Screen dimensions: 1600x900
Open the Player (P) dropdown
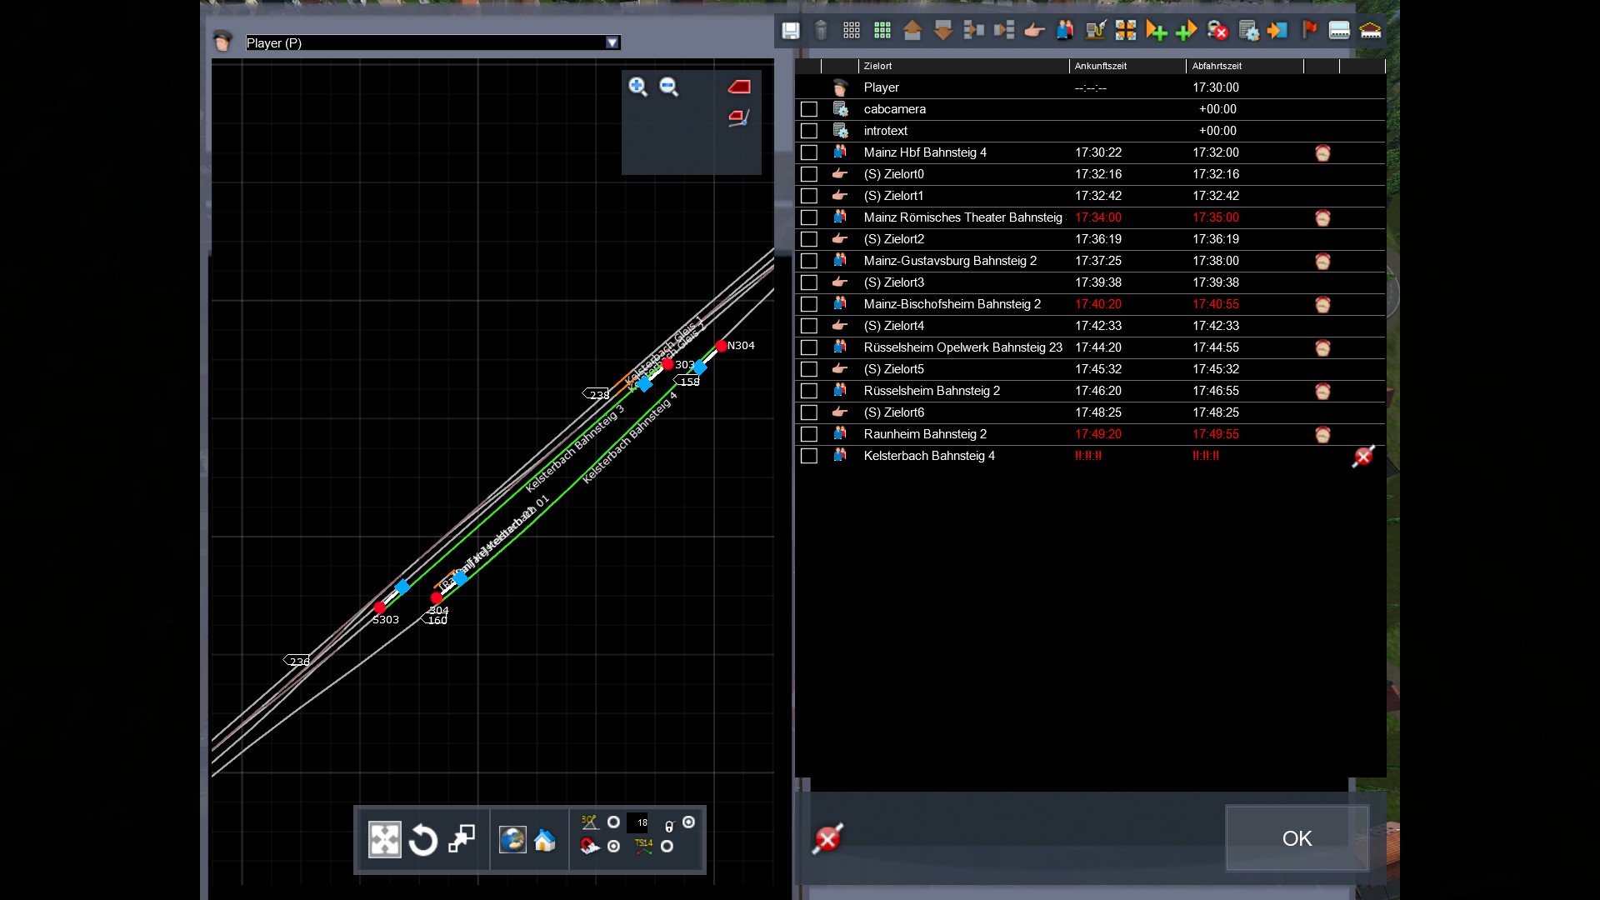pyautogui.click(x=612, y=42)
